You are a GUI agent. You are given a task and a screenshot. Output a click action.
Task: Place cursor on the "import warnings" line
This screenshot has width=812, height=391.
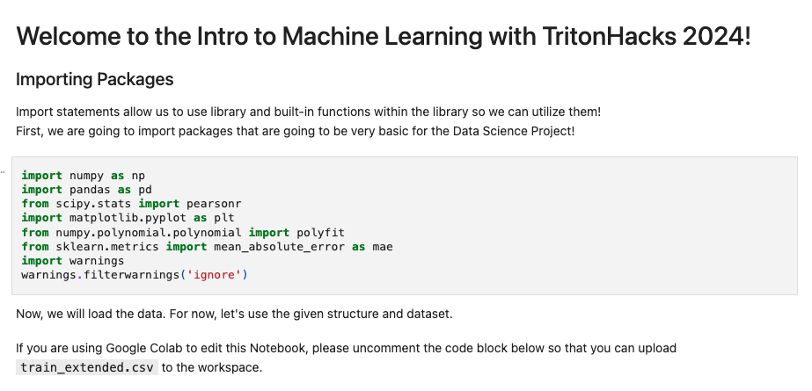click(x=73, y=261)
